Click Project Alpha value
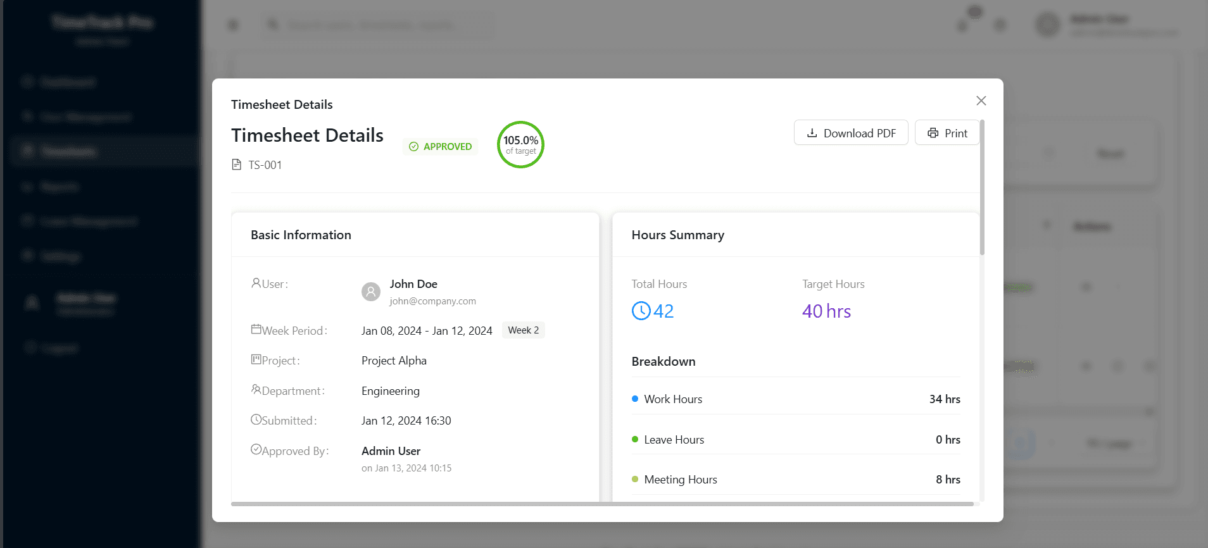 pos(394,361)
